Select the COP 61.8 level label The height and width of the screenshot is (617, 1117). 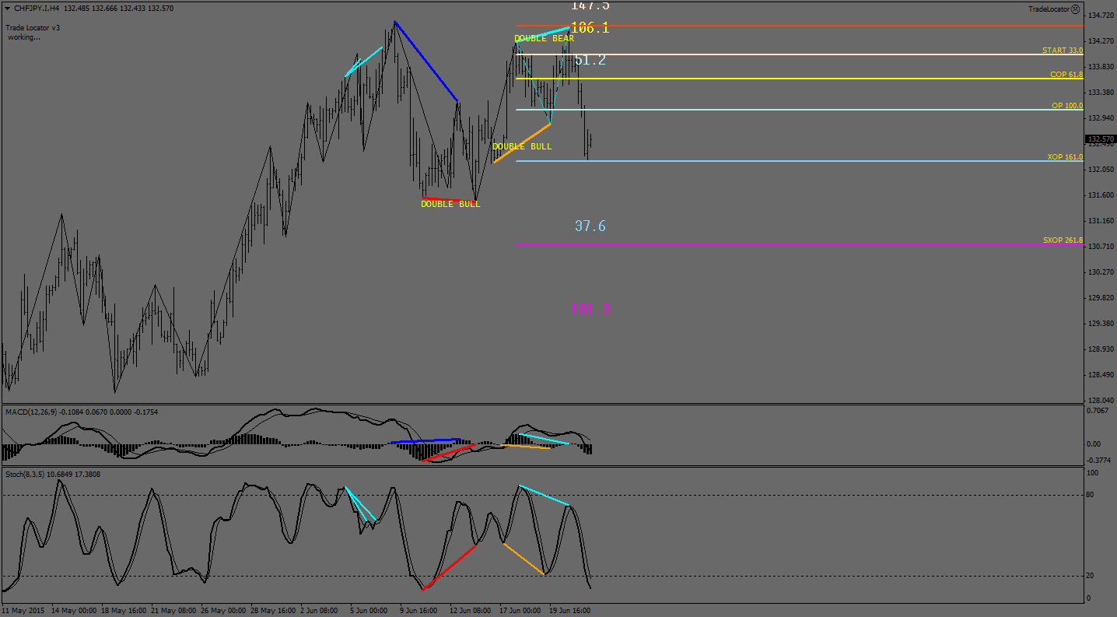coord(1066,75)
